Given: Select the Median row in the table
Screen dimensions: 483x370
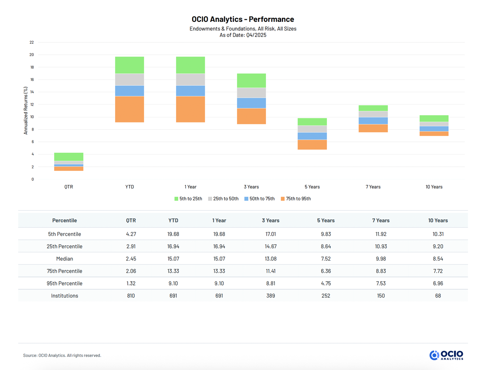Looking at the screenshot, I should coord(64,258).
